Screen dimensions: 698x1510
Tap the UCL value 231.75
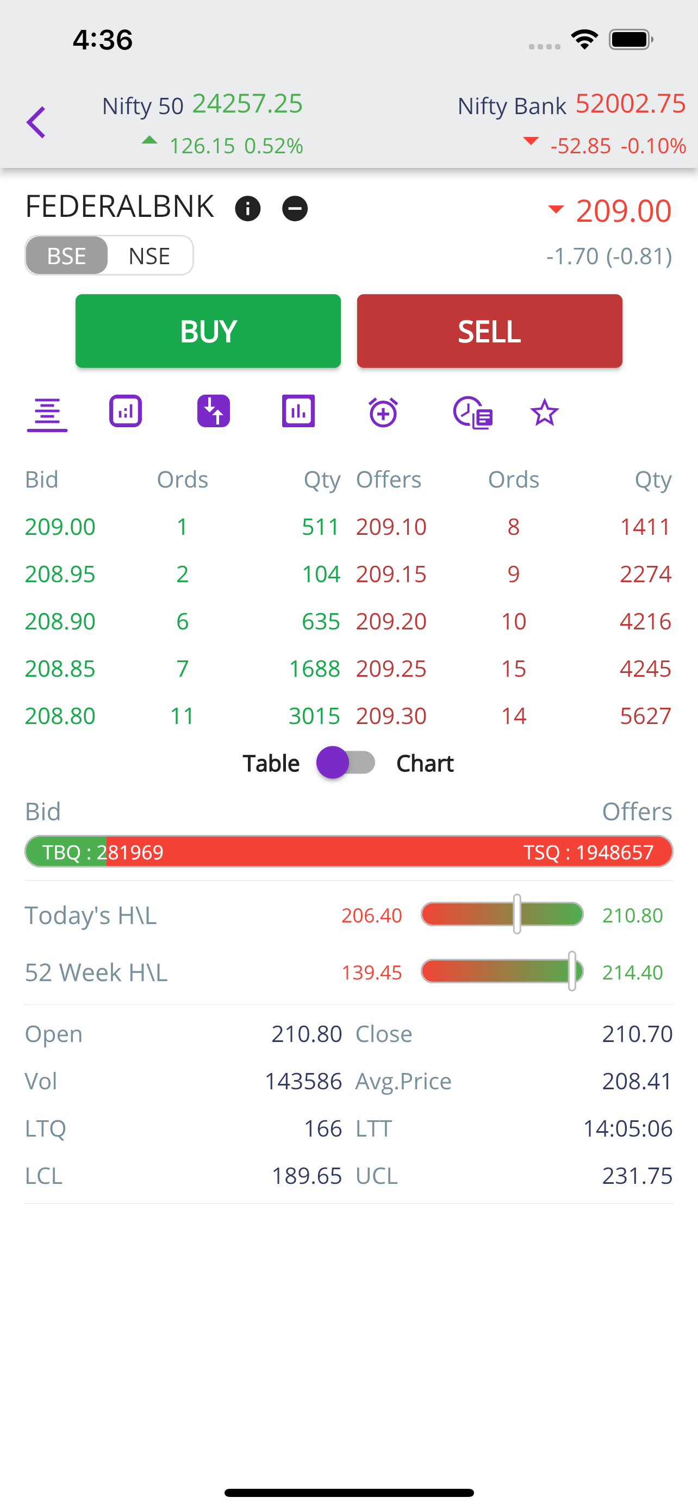(638, 1176)
